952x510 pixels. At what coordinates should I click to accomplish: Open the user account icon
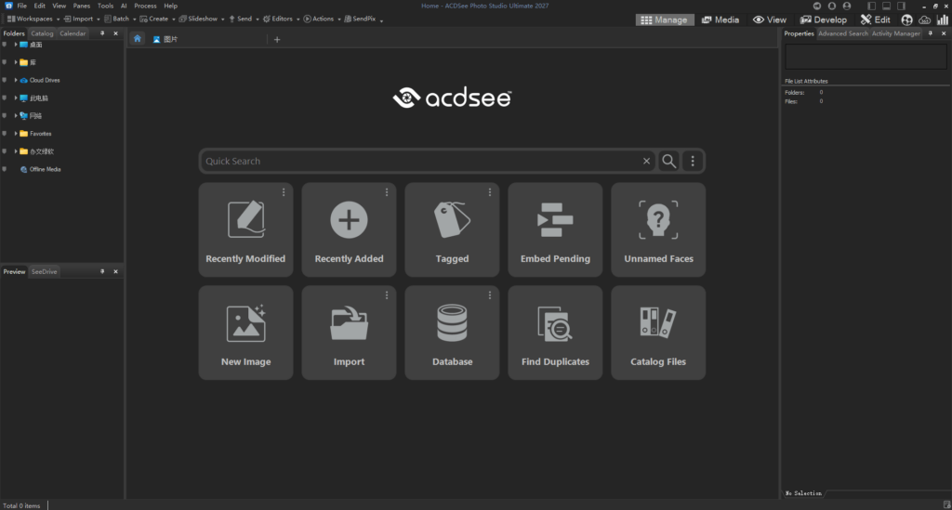846,6
